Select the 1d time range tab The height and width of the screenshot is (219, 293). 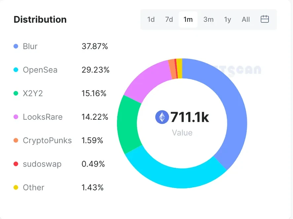151,19
